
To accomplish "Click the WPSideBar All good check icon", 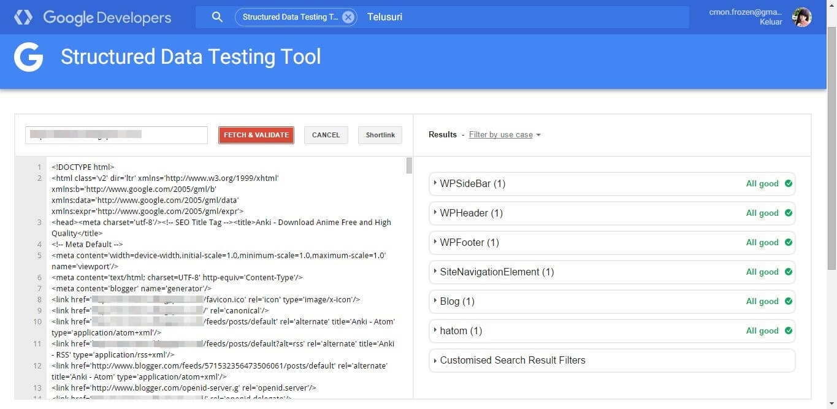I will click(789, 183).
